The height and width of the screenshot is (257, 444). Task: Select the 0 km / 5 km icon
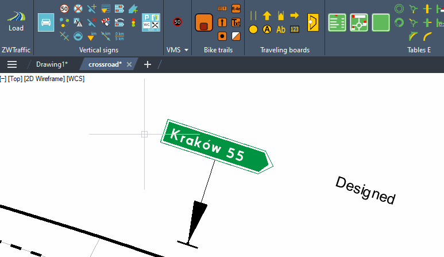119,36
